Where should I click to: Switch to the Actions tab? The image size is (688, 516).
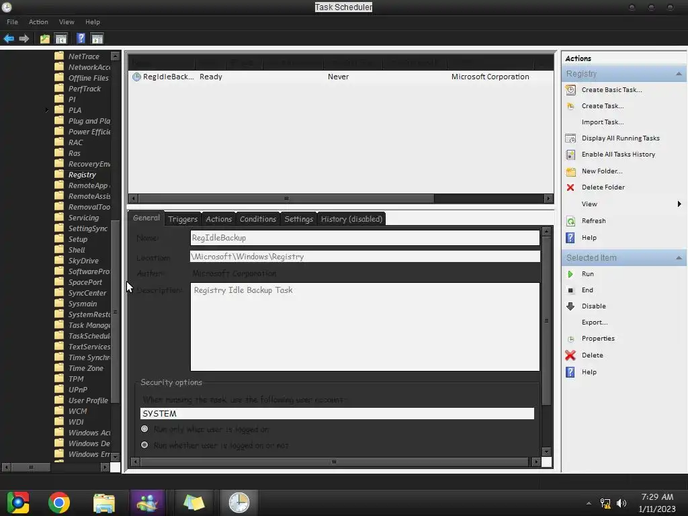coord(219,219)
